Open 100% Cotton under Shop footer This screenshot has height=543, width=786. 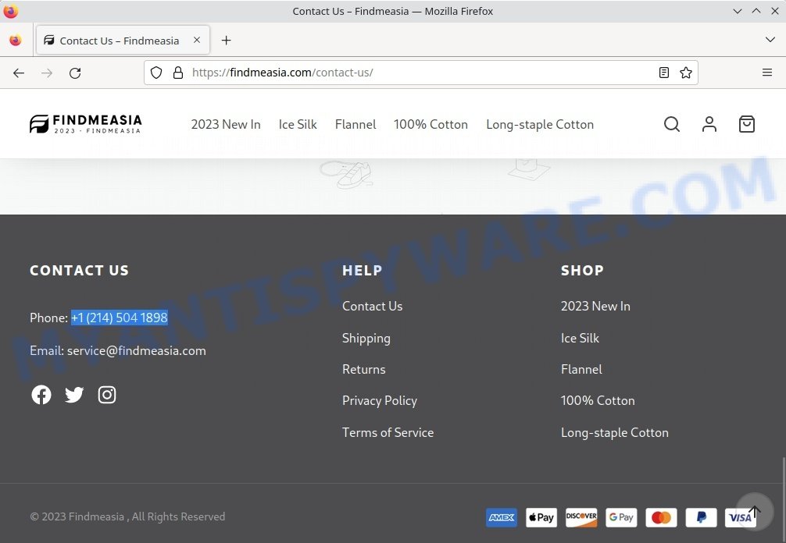coord(598,401)
